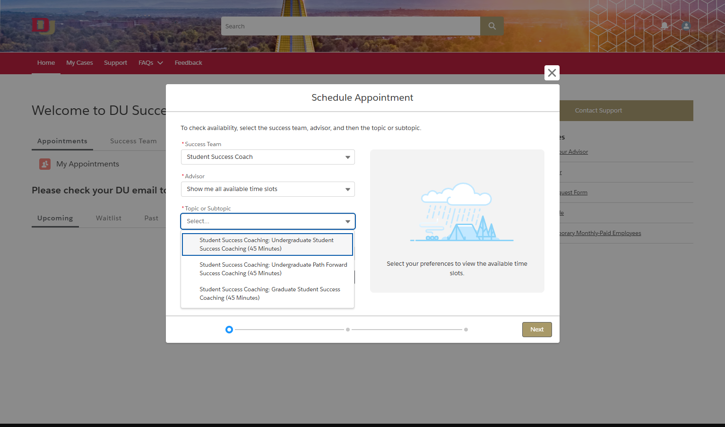725x427 pixels.
Task: Open the Support nav item
Action: 115,63
